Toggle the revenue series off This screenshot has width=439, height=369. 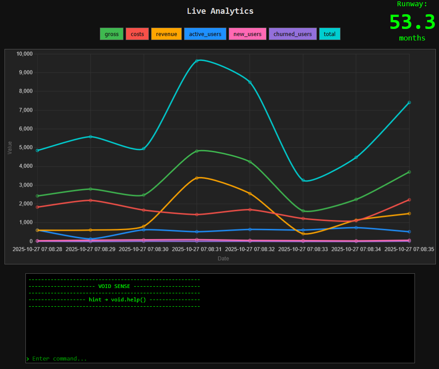(166, 34)
